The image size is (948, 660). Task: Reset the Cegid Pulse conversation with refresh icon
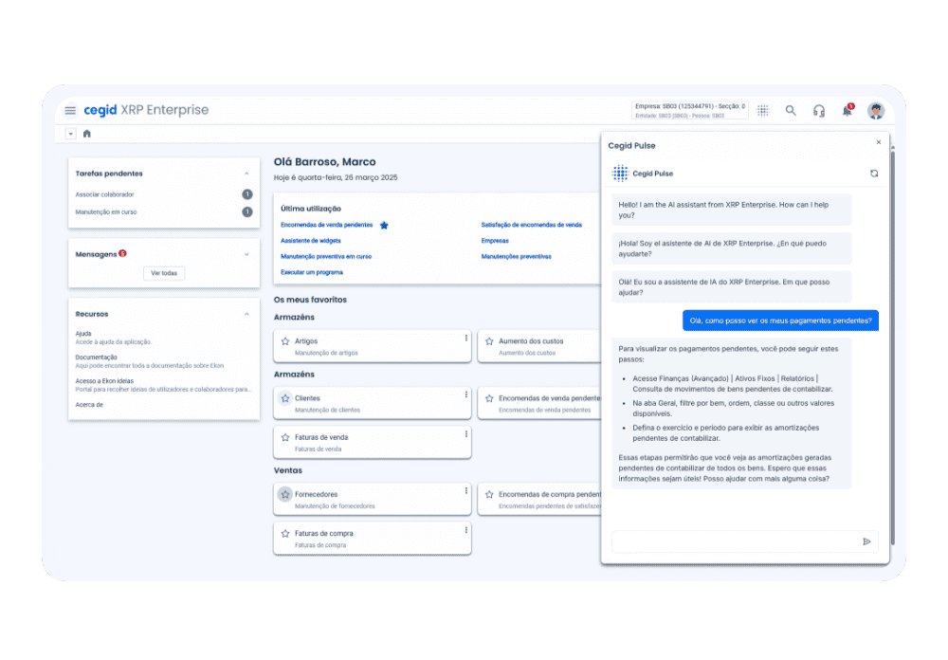click(874, 174)
